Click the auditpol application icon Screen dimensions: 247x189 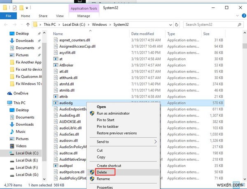56,166
